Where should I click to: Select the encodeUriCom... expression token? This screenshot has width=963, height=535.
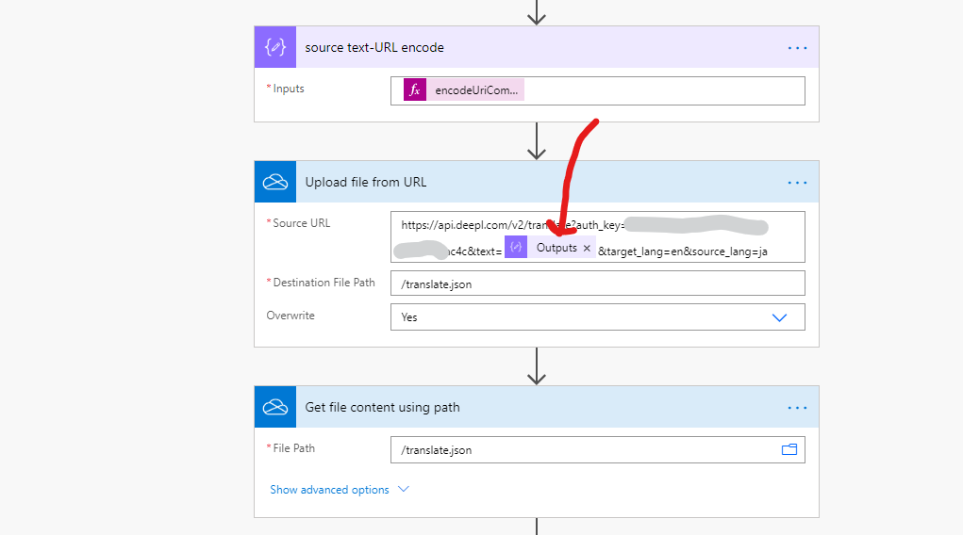(x=464, y=90)
